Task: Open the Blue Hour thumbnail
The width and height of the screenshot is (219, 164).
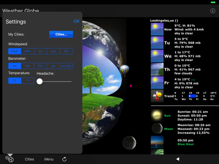Action: click(157, 142)
